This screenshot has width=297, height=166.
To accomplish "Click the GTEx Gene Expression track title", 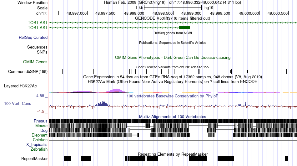I will pyautogui.click(x=173, y=77).
